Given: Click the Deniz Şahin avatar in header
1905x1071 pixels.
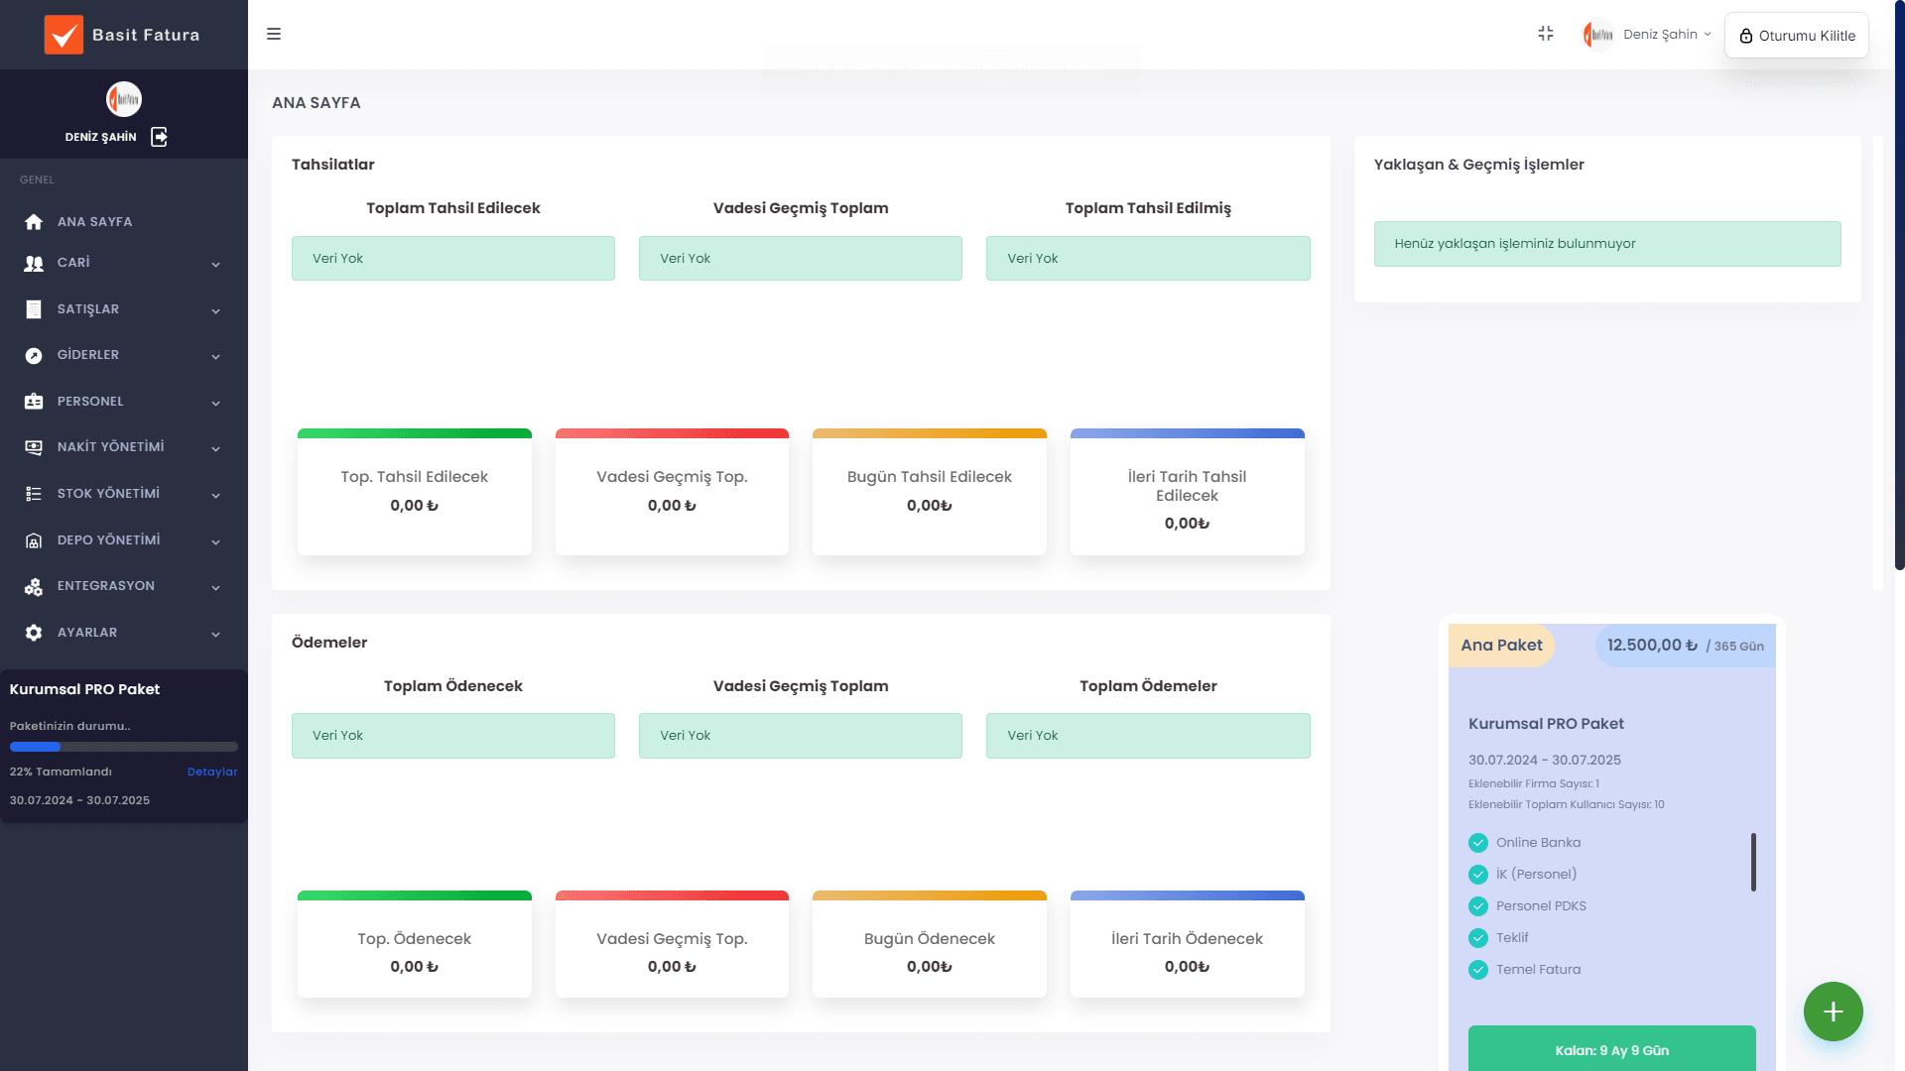Looking at the screenshot, I should pos(1598,35).
